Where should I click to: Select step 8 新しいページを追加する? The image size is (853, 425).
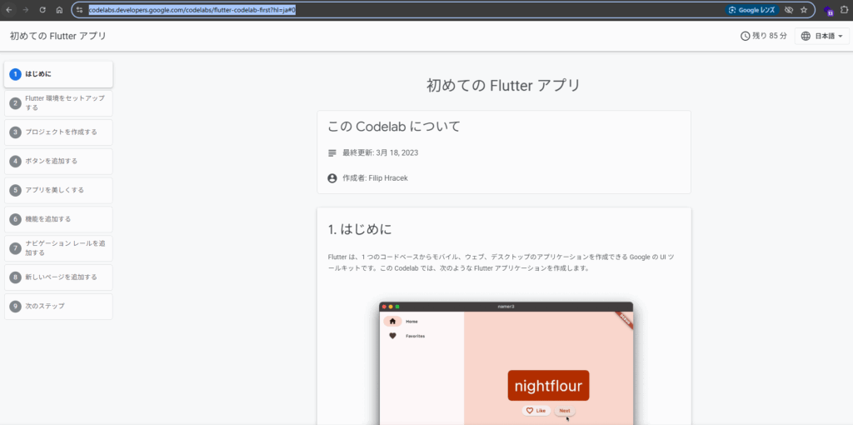[58, 277]
